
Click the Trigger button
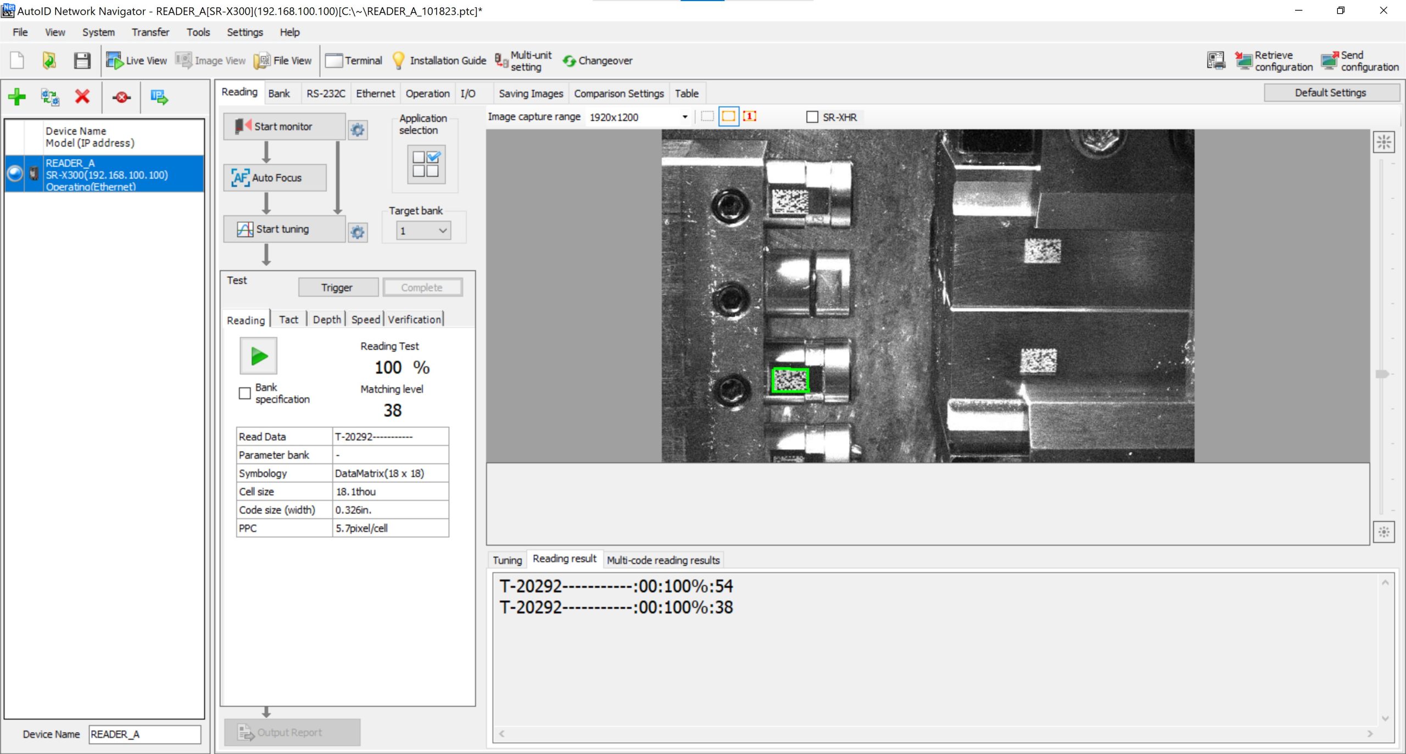click(337, 287)
